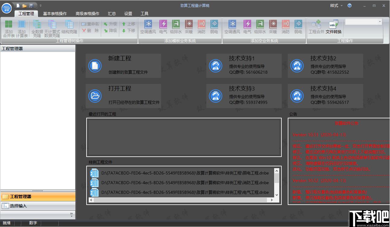Click the 工程合并 project merge icon
This screenshot has width=390, height=227.
coord(316,27)
